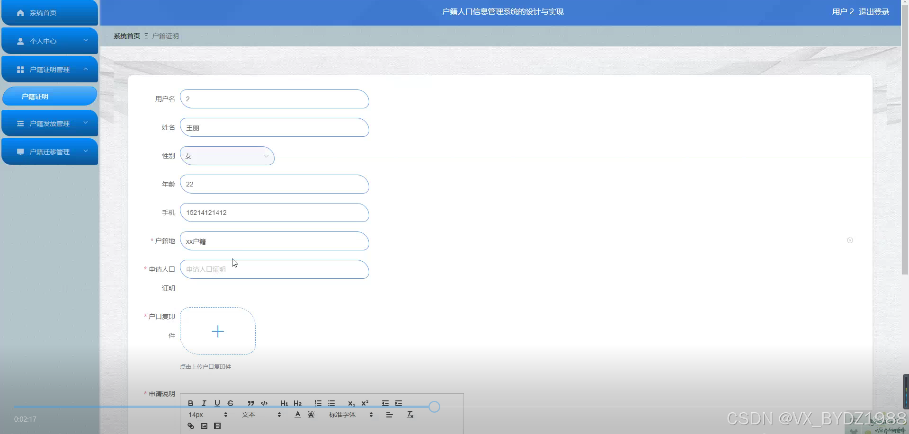Open the 性别 gender dropdown

tap(227, 156)
